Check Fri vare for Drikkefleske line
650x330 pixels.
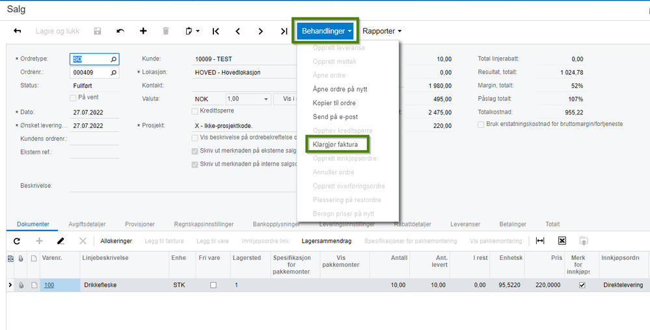213,285
